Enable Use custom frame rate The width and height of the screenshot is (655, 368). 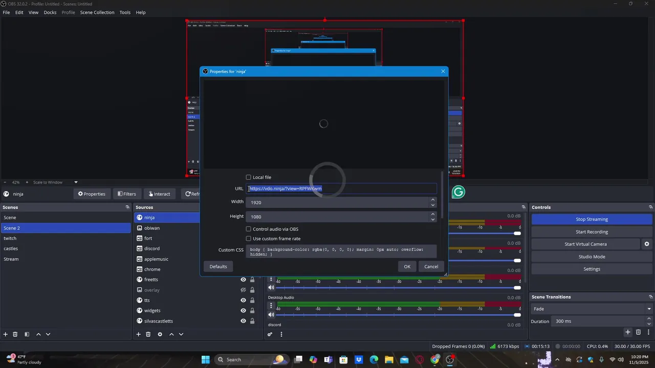point(249,239)
